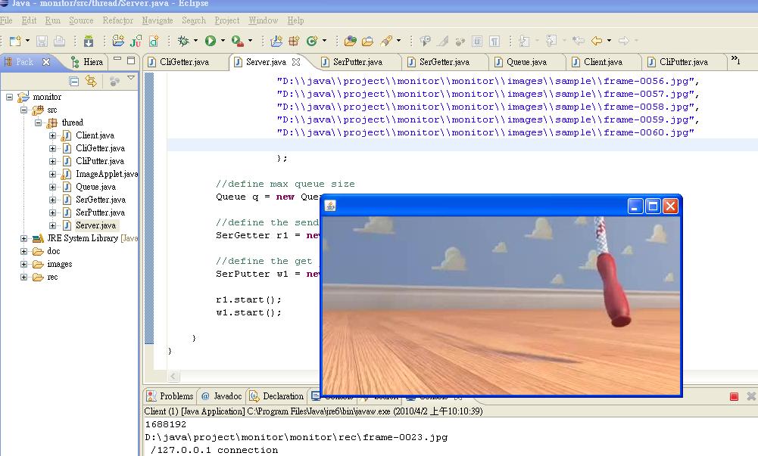Open the Refactor menu
This screenshot has width=758, height=456.
pos(117,20)
